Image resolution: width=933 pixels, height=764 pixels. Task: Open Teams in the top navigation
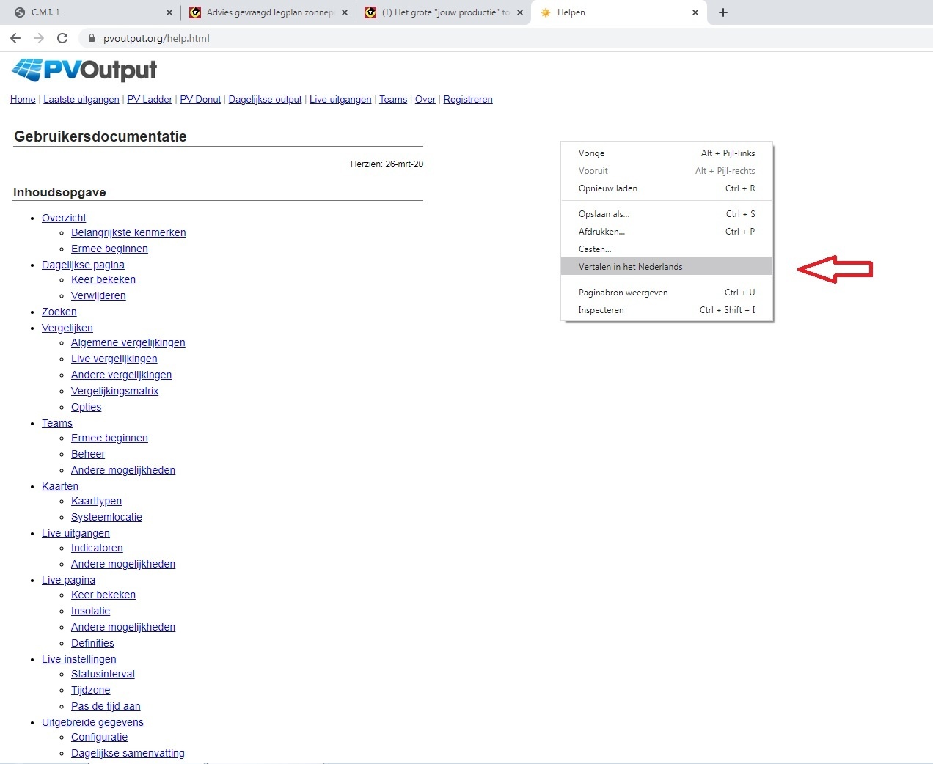click(393, 100)
